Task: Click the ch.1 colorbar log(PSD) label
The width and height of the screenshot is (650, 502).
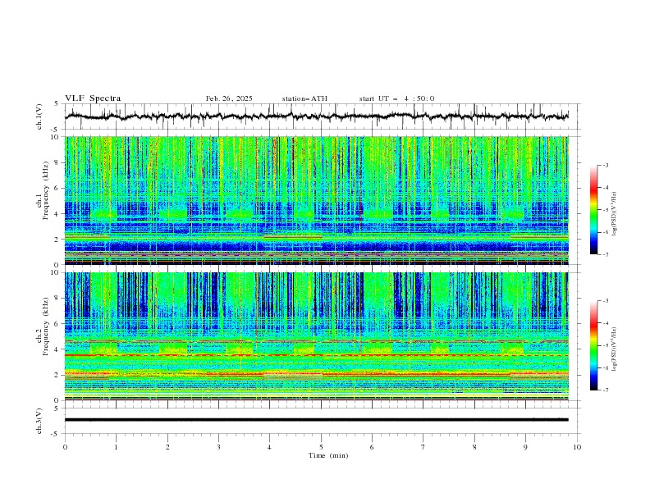Action: coord(615,214)
